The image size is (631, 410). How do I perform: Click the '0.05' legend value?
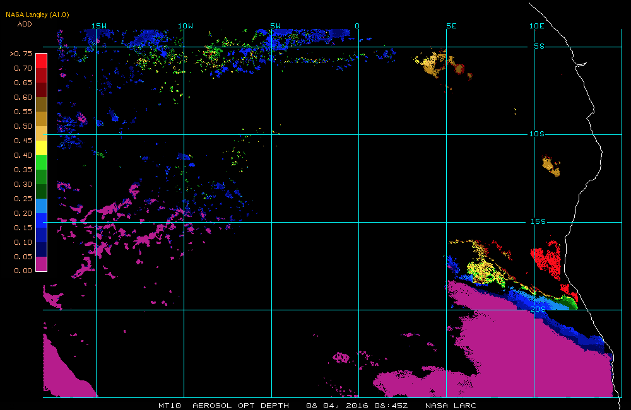(23, 256)
